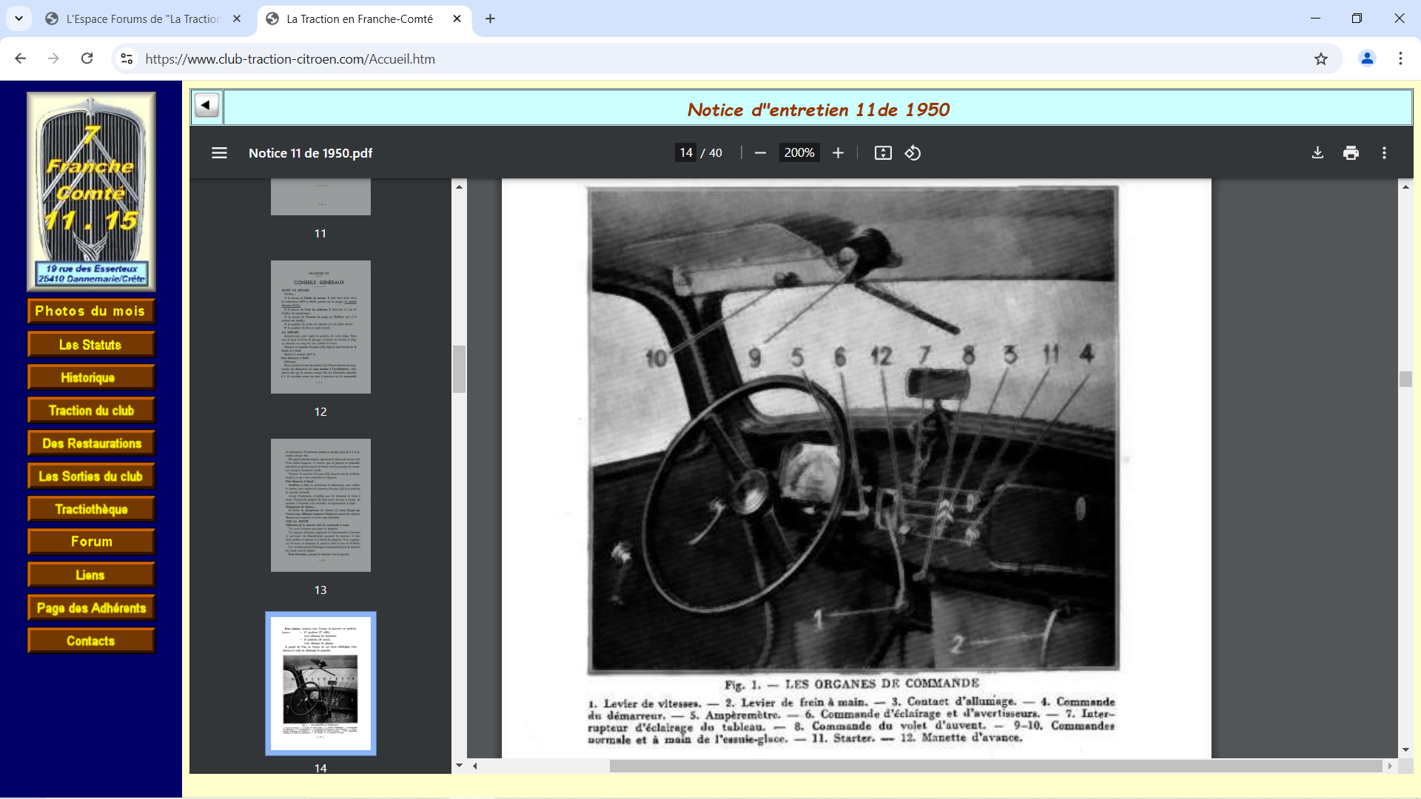Click the PDF page number field
Viewport: 1421px width, 799px height.
click(686, 153)
